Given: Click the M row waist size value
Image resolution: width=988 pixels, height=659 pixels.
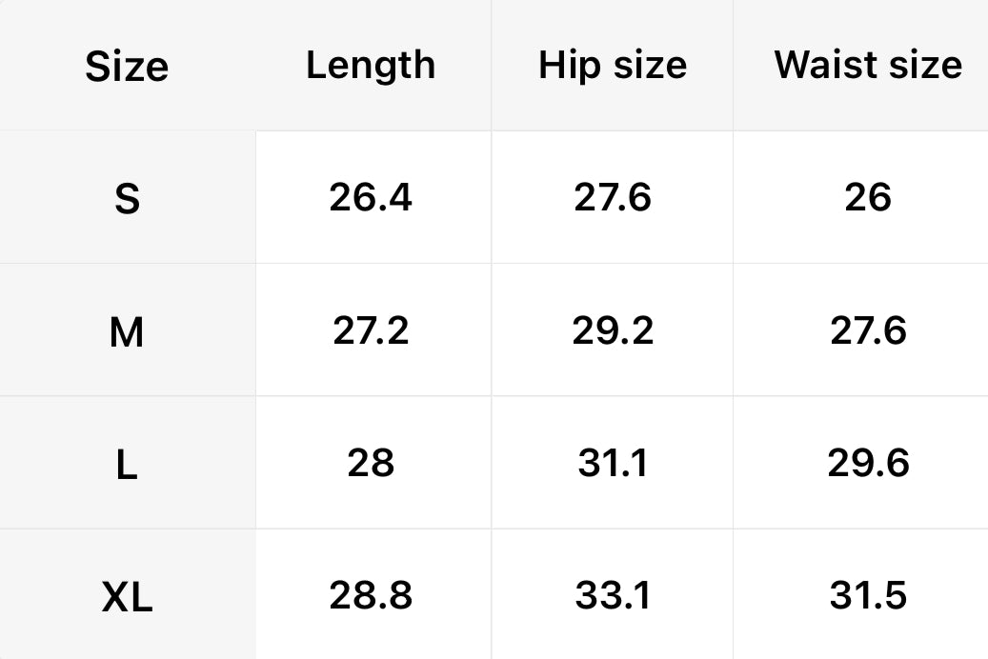Looking at the screenshot, I should [x=868, y=330].
